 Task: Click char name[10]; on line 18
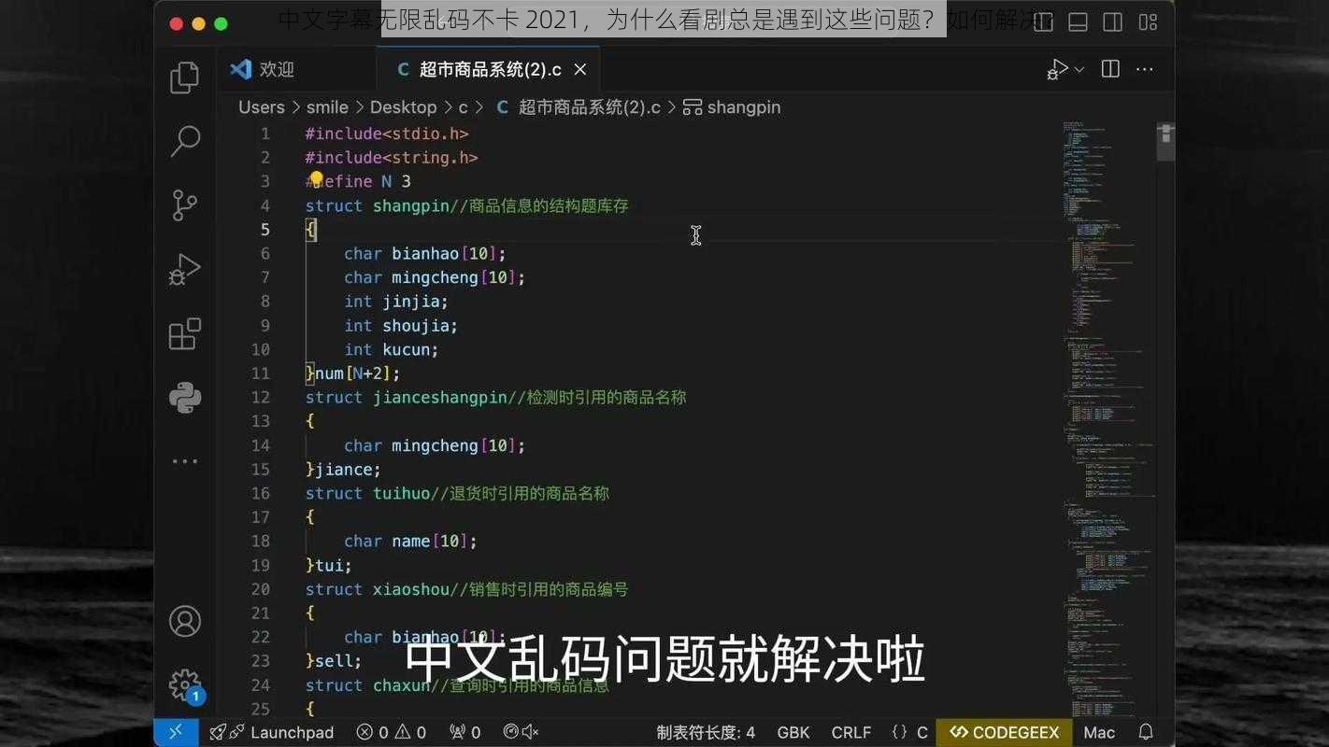(411, 542)
